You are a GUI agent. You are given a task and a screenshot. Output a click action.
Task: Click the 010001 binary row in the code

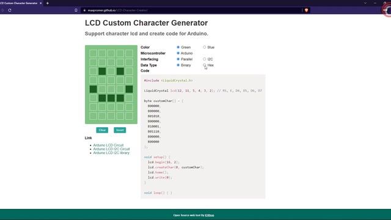pyautogui.click(x=154, y=127)
